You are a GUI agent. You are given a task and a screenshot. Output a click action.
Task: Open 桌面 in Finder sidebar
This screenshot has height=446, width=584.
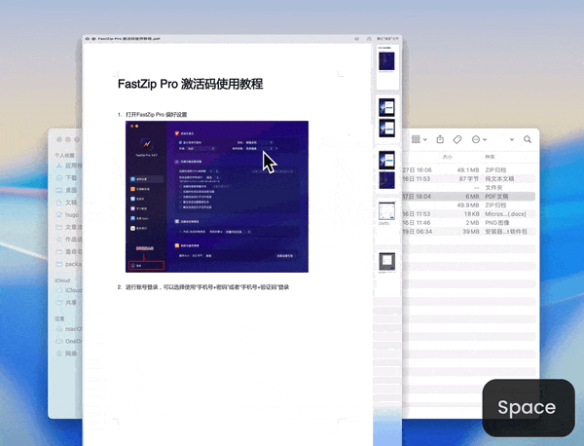(x=67, y=190)
